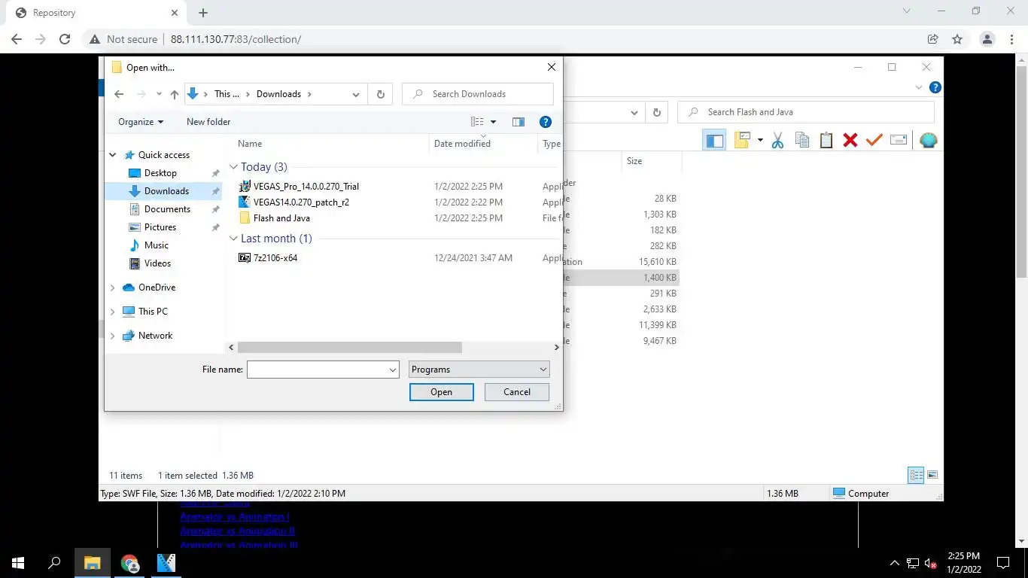1028x578 pixels.
Task: Open the dialog address bar dropdown chevron
Action: pyautogui.click(x=356, y=94)
